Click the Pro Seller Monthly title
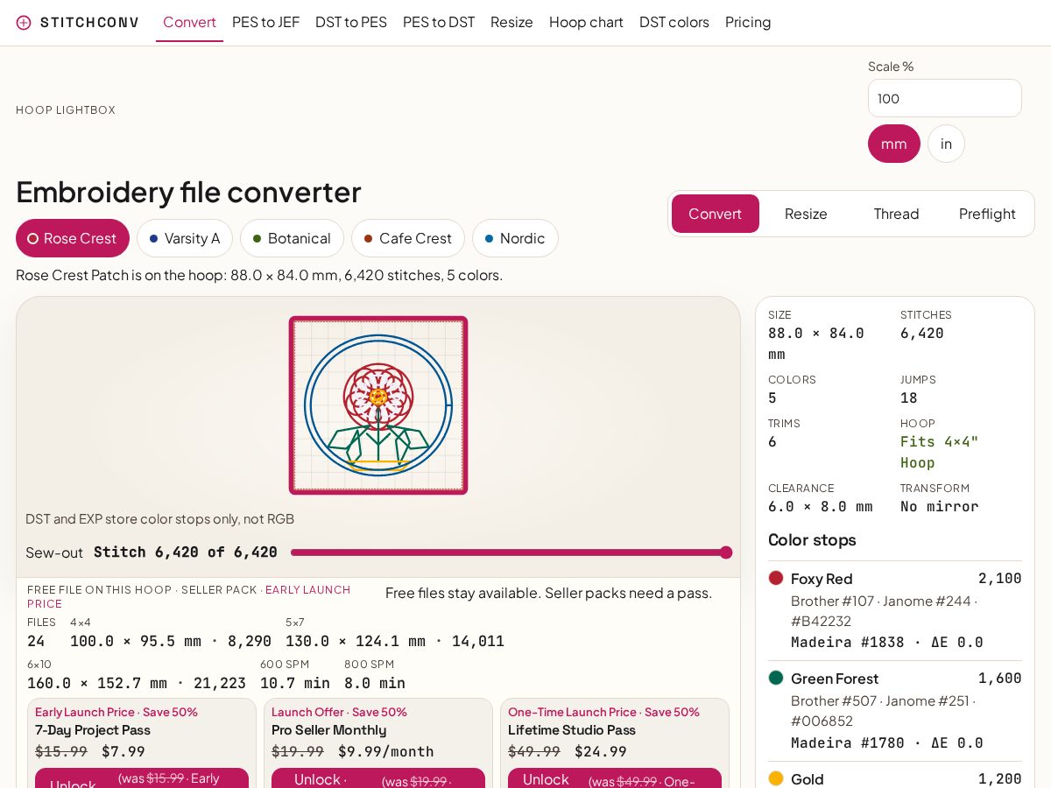 tap(328, 730)
